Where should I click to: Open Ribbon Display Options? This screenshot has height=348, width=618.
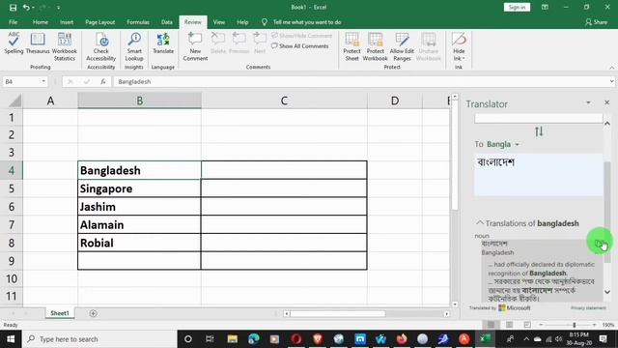pyautogui.click(x=545, y=7)
